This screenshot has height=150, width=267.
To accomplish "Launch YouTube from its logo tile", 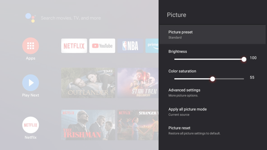I will point(102,46).
